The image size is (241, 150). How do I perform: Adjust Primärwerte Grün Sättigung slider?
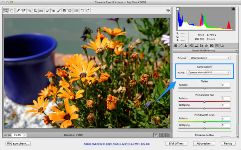[x=204, y=128]
